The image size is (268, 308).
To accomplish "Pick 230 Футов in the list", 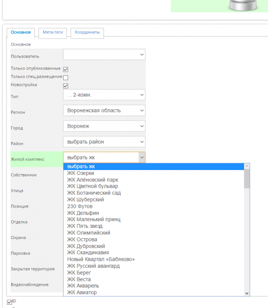I will [x=80, y=206].
